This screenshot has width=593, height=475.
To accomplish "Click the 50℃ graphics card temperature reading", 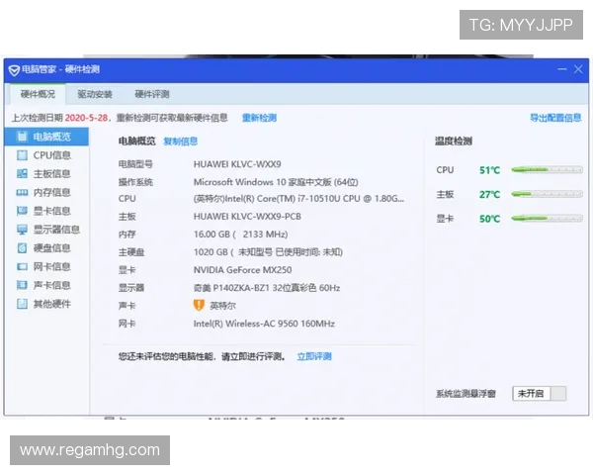I will tap(489, 219).
